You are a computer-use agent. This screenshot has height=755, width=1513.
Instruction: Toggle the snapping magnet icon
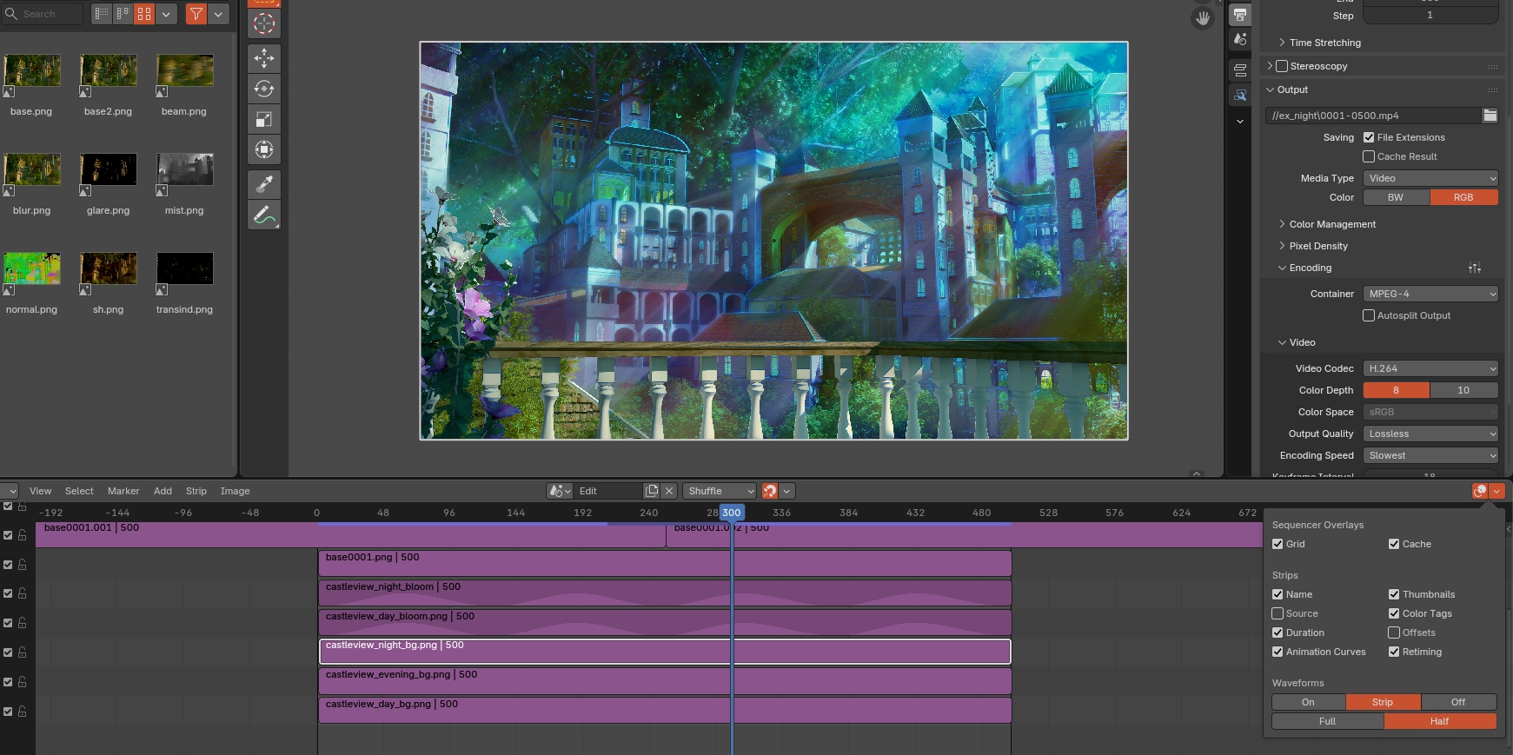pos(769,491)
